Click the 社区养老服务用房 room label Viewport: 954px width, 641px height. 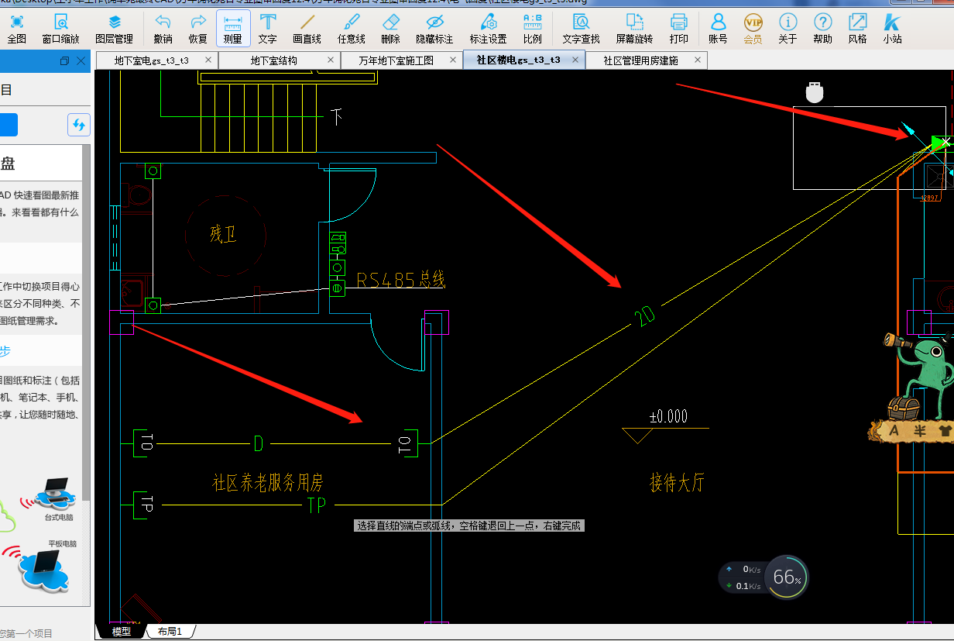pyautogui.click(x=268, y=483)
